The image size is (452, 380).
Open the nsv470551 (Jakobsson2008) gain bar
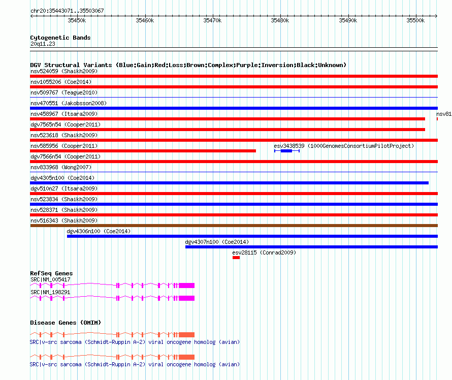point(234,108)
